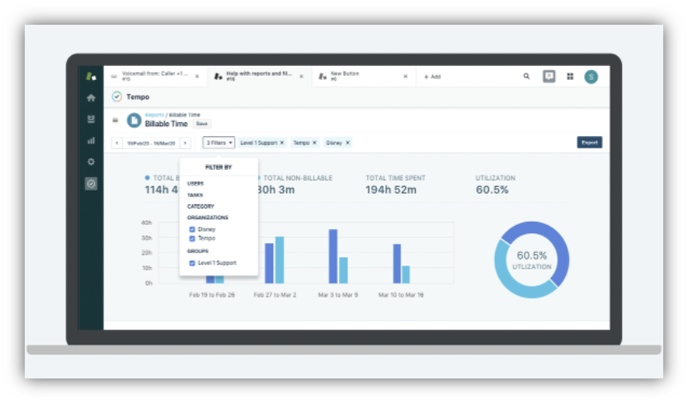Toggle the hamburger menu beside report icon
688x404 pixels.
[x=115, y=120]
